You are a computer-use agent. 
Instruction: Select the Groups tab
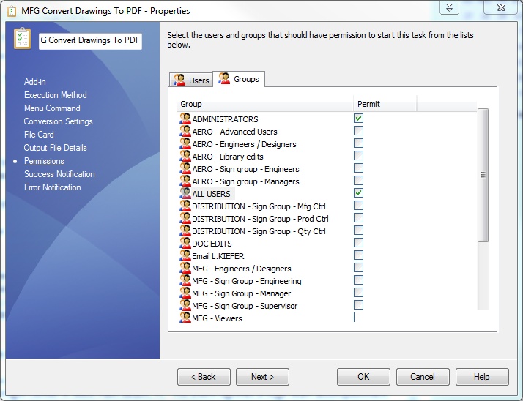click(239, 79)
